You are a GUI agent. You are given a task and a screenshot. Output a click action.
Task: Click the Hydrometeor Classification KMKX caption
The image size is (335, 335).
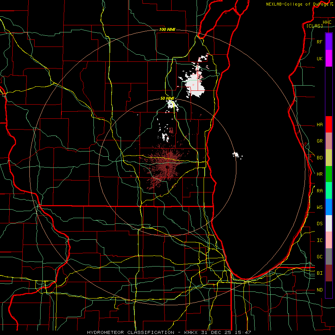(x=169, y=332)
